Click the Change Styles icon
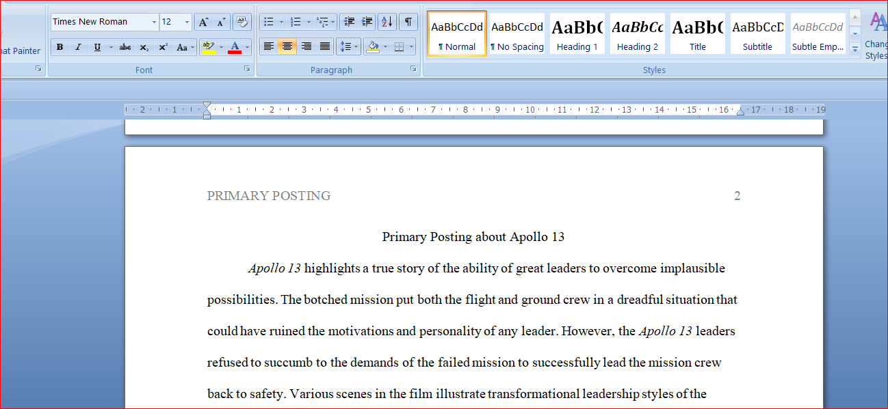 pos(876,34)
